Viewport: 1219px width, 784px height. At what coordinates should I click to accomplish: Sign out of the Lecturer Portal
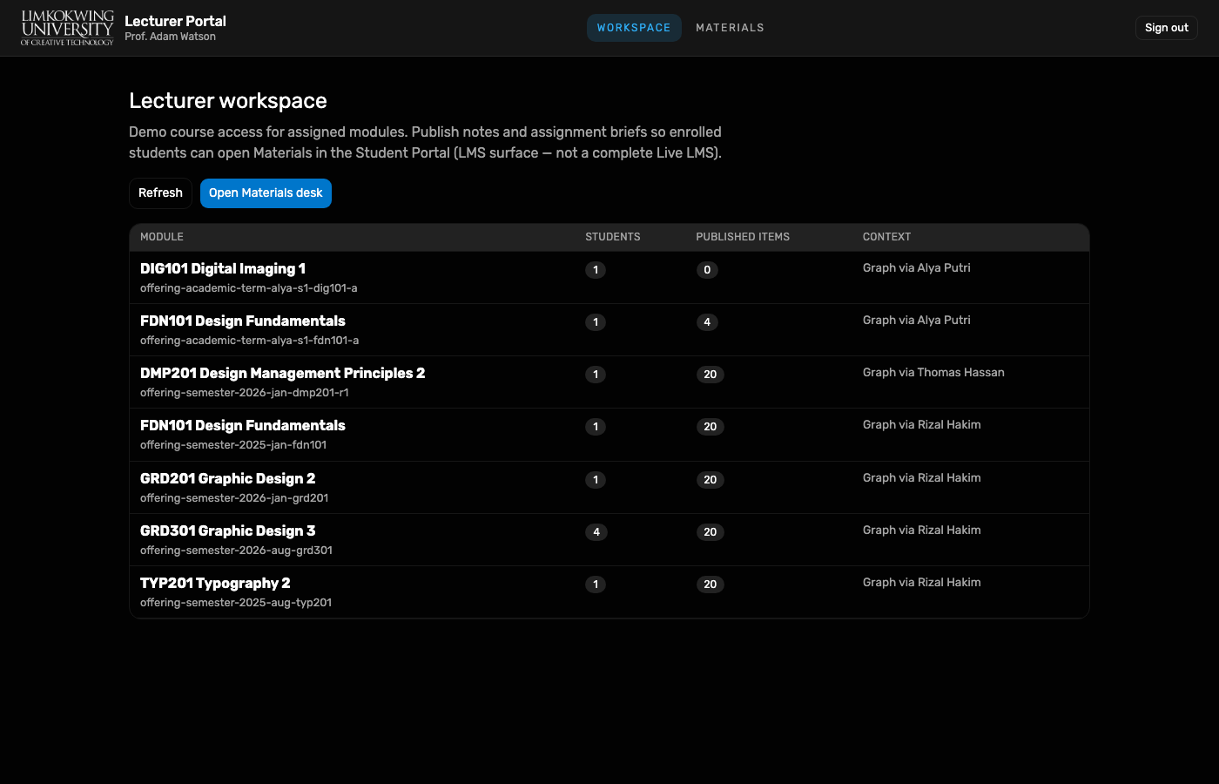1167,28
